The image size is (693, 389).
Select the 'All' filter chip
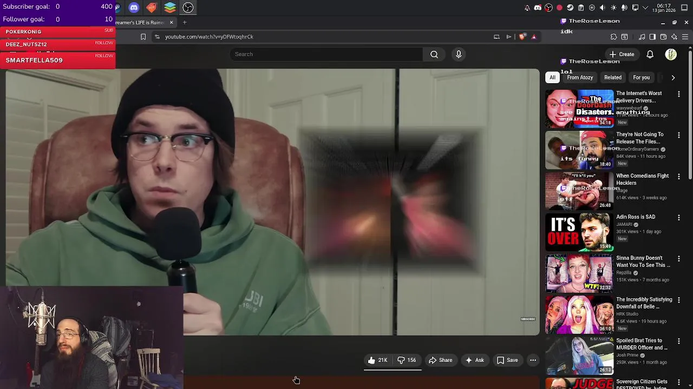click(x=552, y=77)
